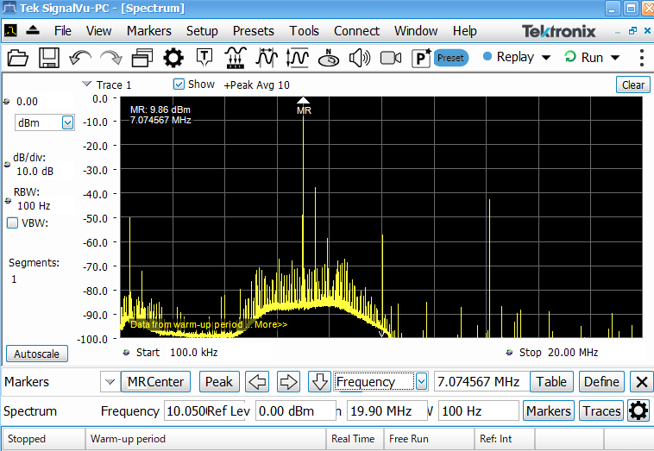The image size is (654, 451).
Task: Open Spectrum settings gear at bottom right
Action: [x=638, y=411]
